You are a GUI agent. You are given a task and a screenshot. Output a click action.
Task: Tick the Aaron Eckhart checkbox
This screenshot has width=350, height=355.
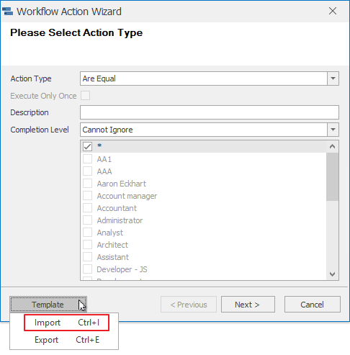(87, 184)
